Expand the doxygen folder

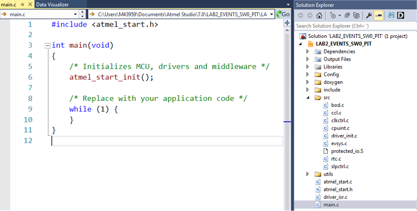(x=307, y=82)
